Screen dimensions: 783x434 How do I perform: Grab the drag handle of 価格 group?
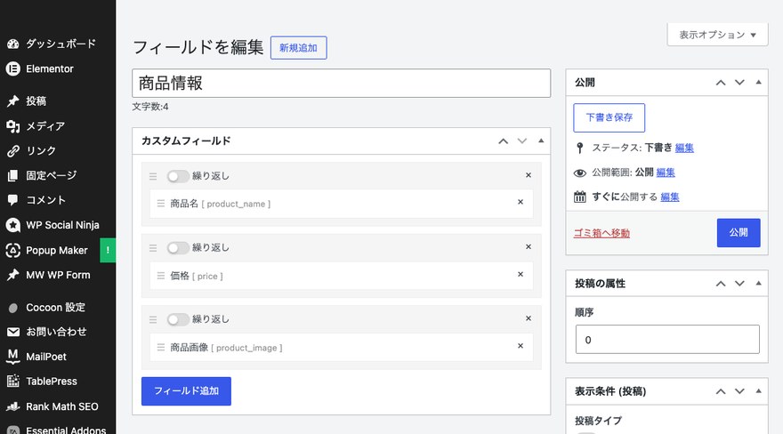coord(153,248)
